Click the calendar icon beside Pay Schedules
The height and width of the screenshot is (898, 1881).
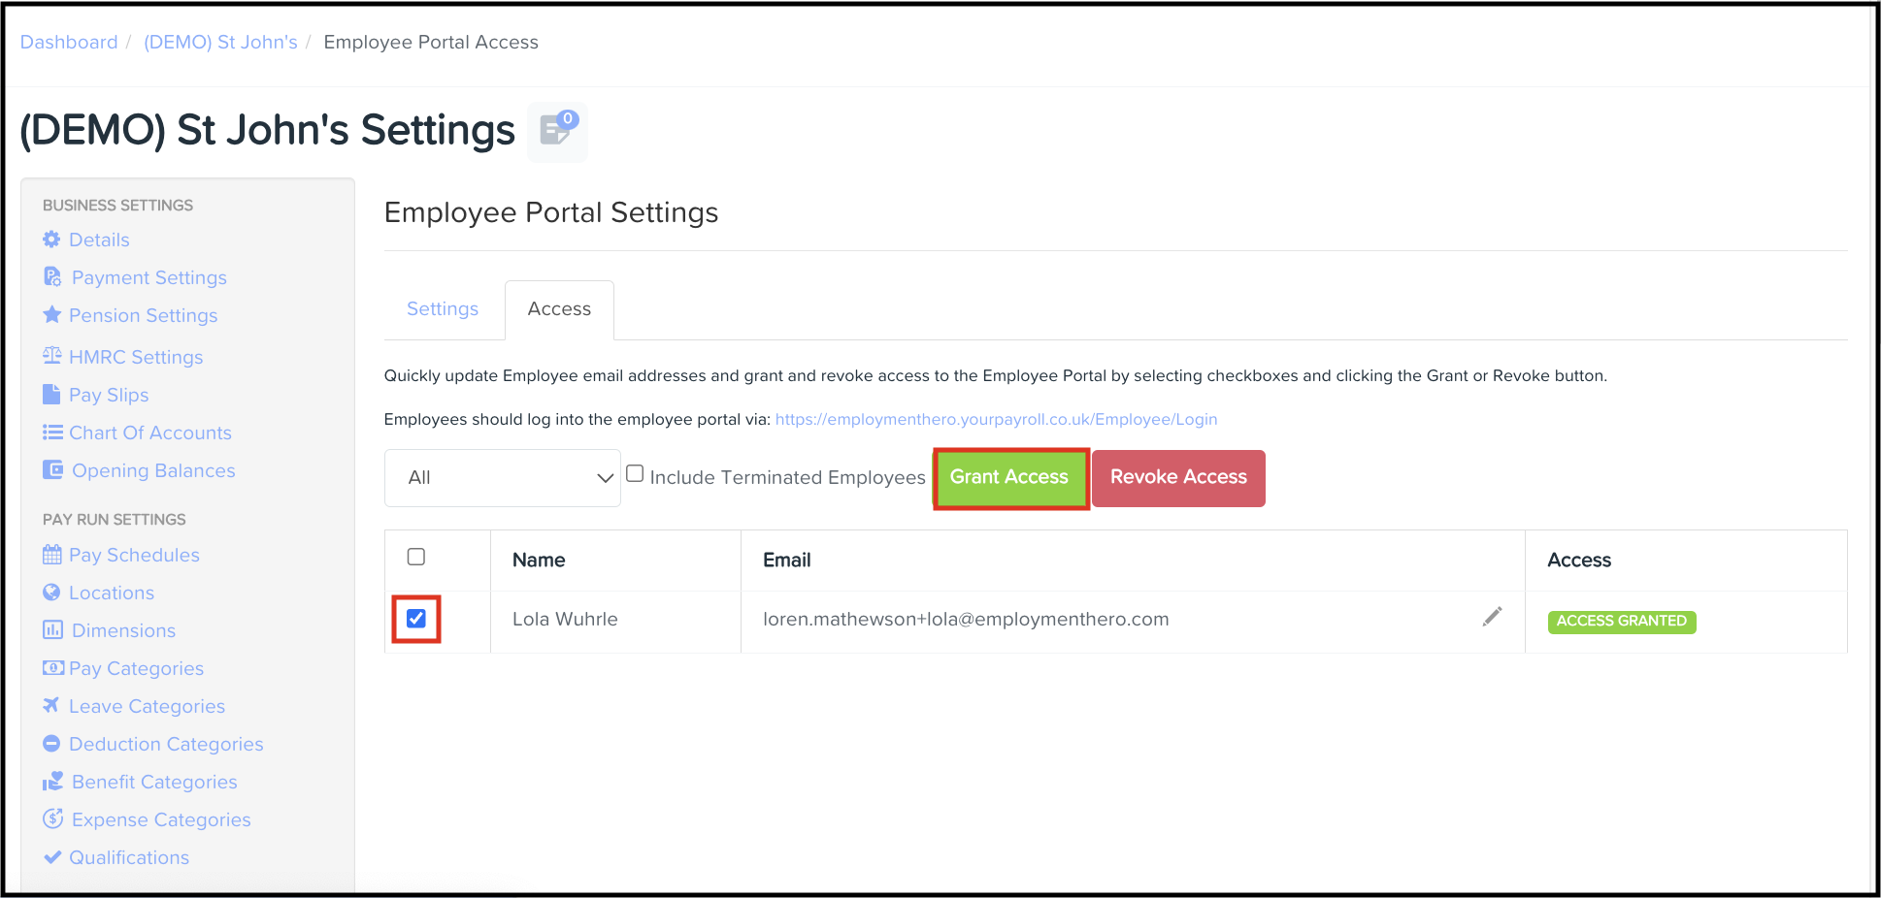coord(51,555)
